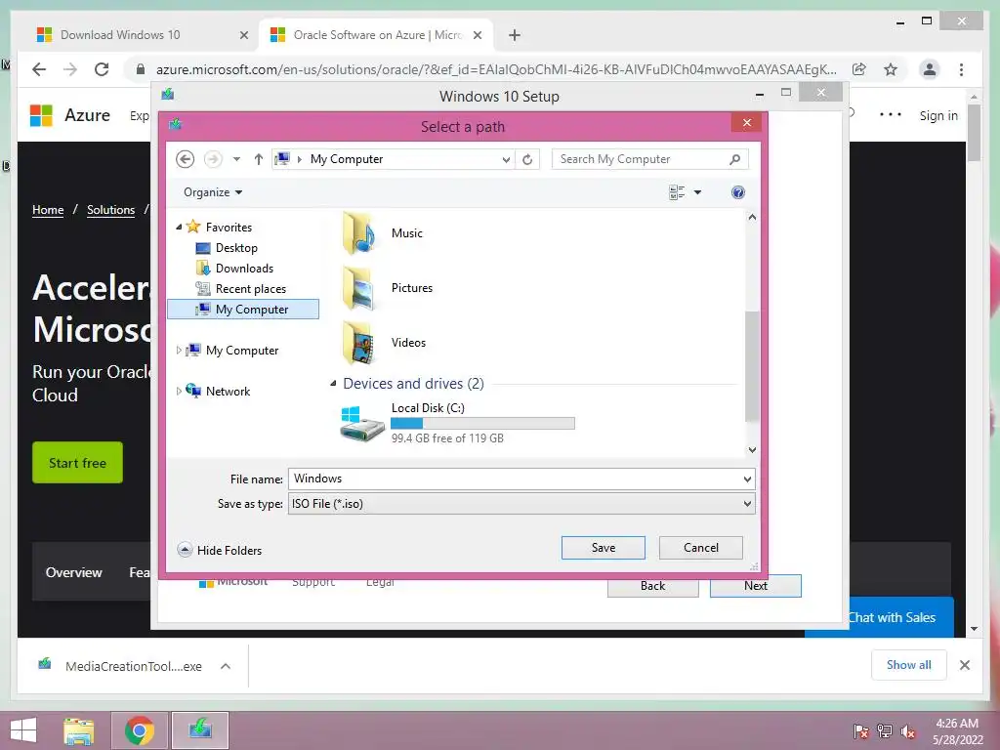The image size is (1000, 750).
Task: Expand the address bar path dropdown
Action: point(506,159)
